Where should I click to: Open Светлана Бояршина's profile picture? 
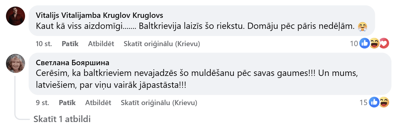tap(16, 63)
